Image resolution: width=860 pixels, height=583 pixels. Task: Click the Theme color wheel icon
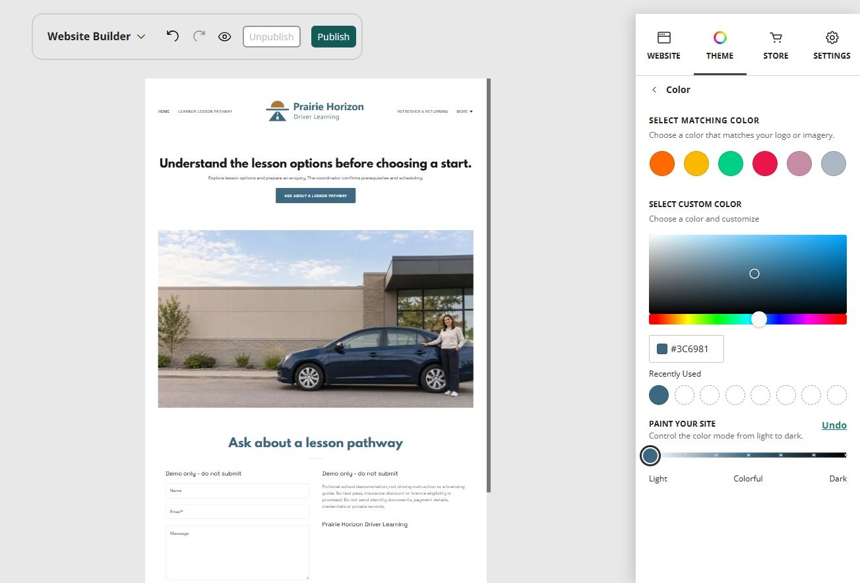[x=720, y=38]
